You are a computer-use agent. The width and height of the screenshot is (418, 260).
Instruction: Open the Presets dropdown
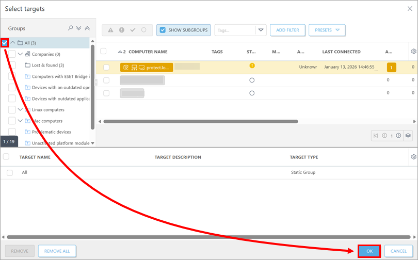click(327, 30)
